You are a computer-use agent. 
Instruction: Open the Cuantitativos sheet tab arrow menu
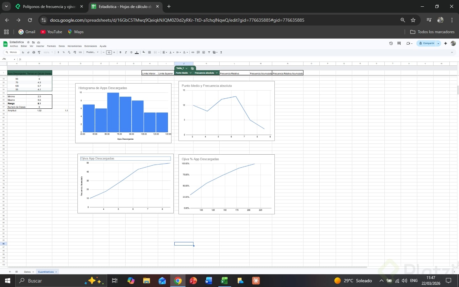coord(56,272)
